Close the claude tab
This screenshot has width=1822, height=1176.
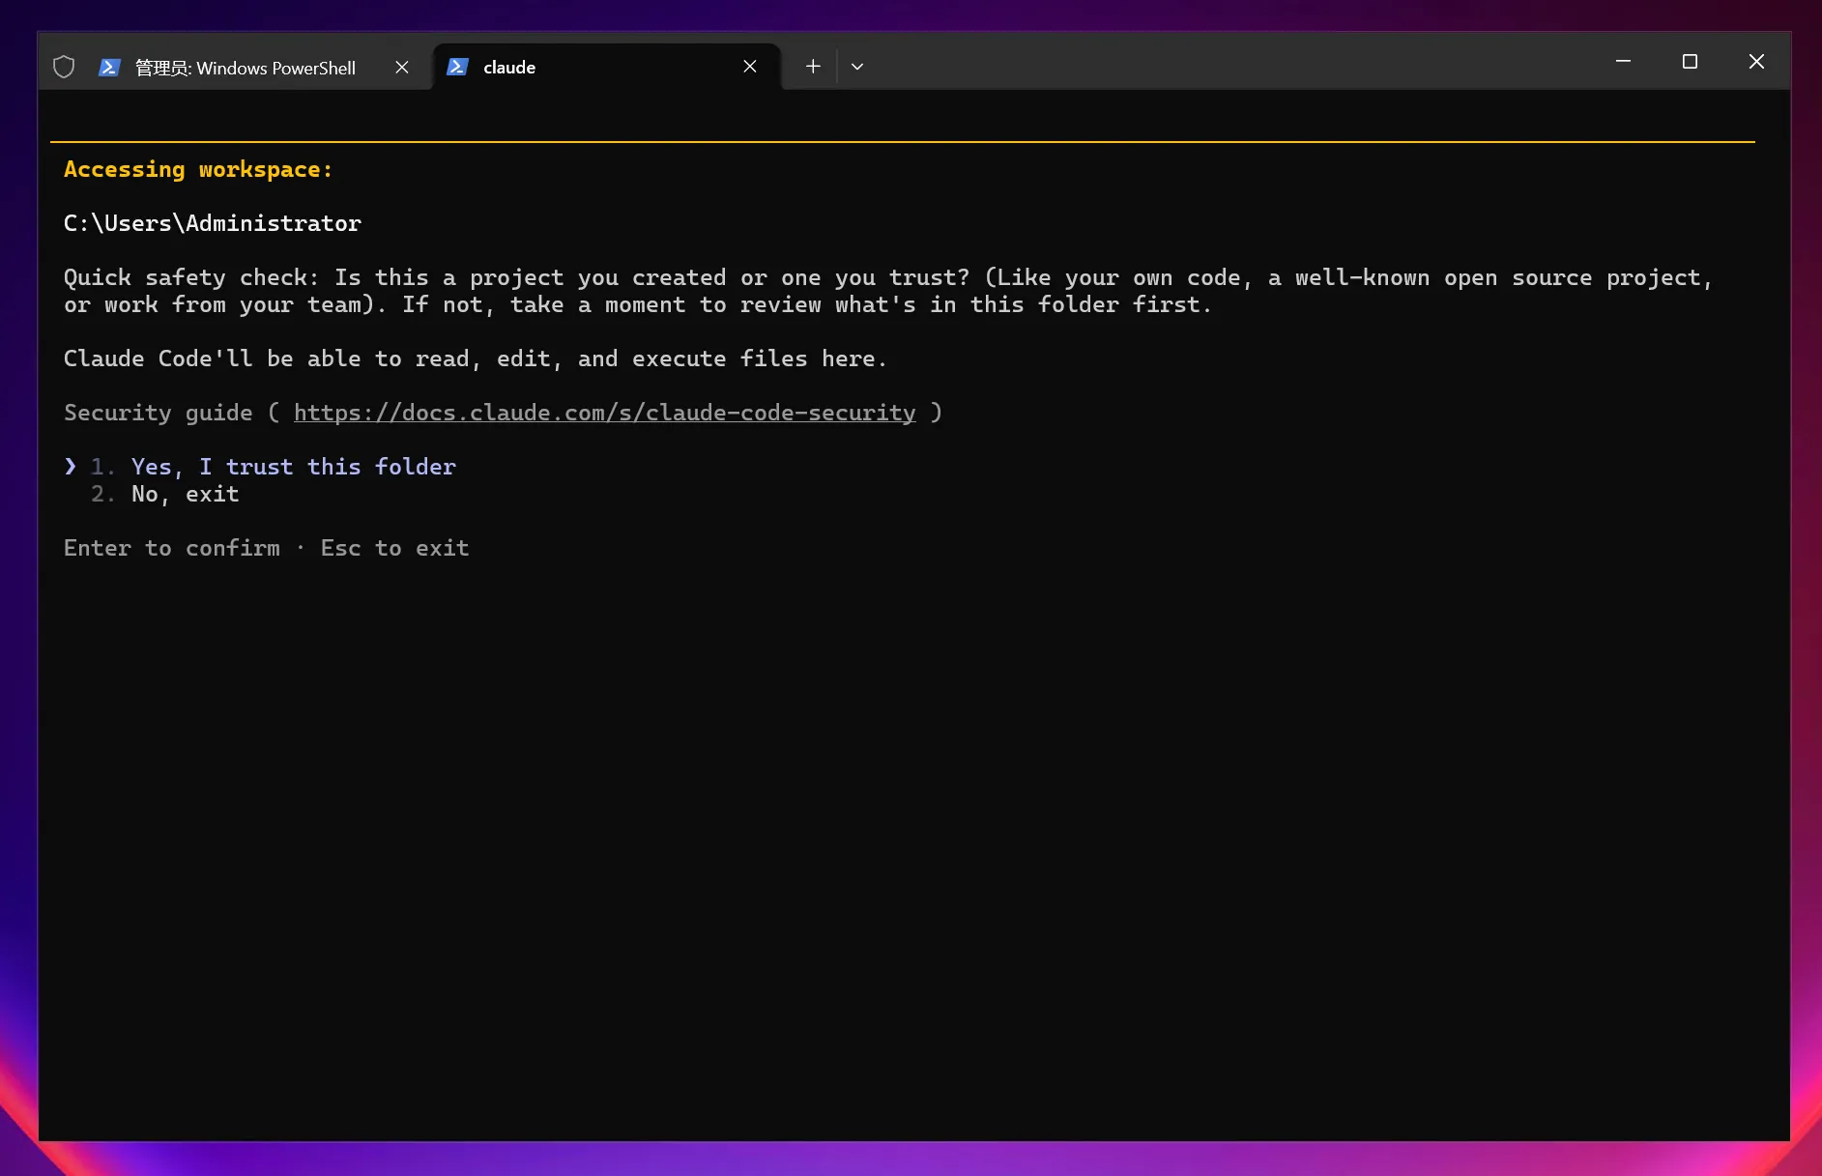(750, 67)
